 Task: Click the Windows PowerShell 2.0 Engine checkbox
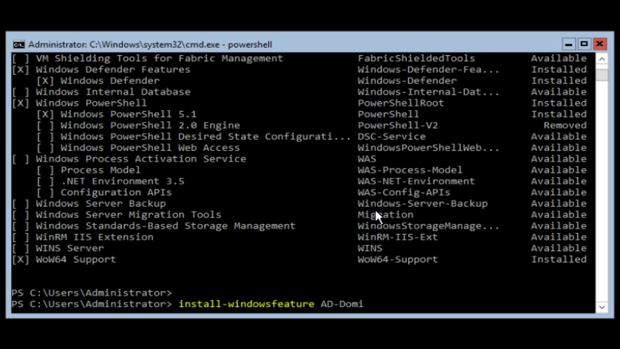(x=45, y=126)
